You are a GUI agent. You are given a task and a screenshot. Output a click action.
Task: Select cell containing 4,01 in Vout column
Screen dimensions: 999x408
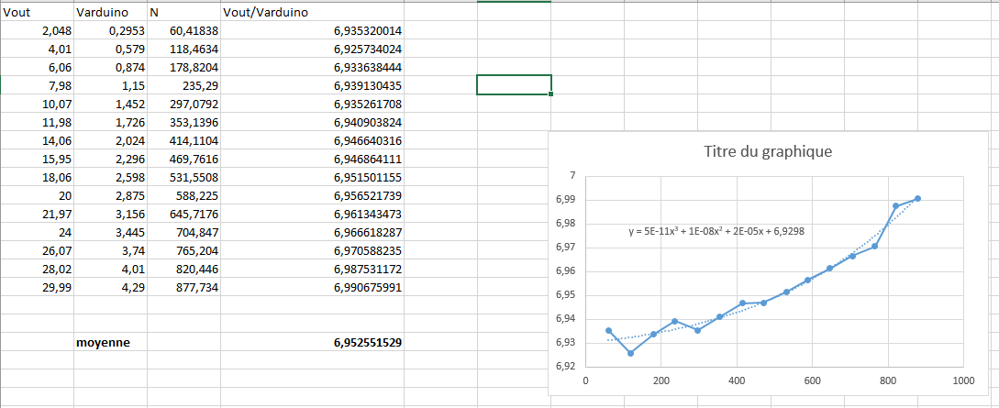click(x=37, y=49)
